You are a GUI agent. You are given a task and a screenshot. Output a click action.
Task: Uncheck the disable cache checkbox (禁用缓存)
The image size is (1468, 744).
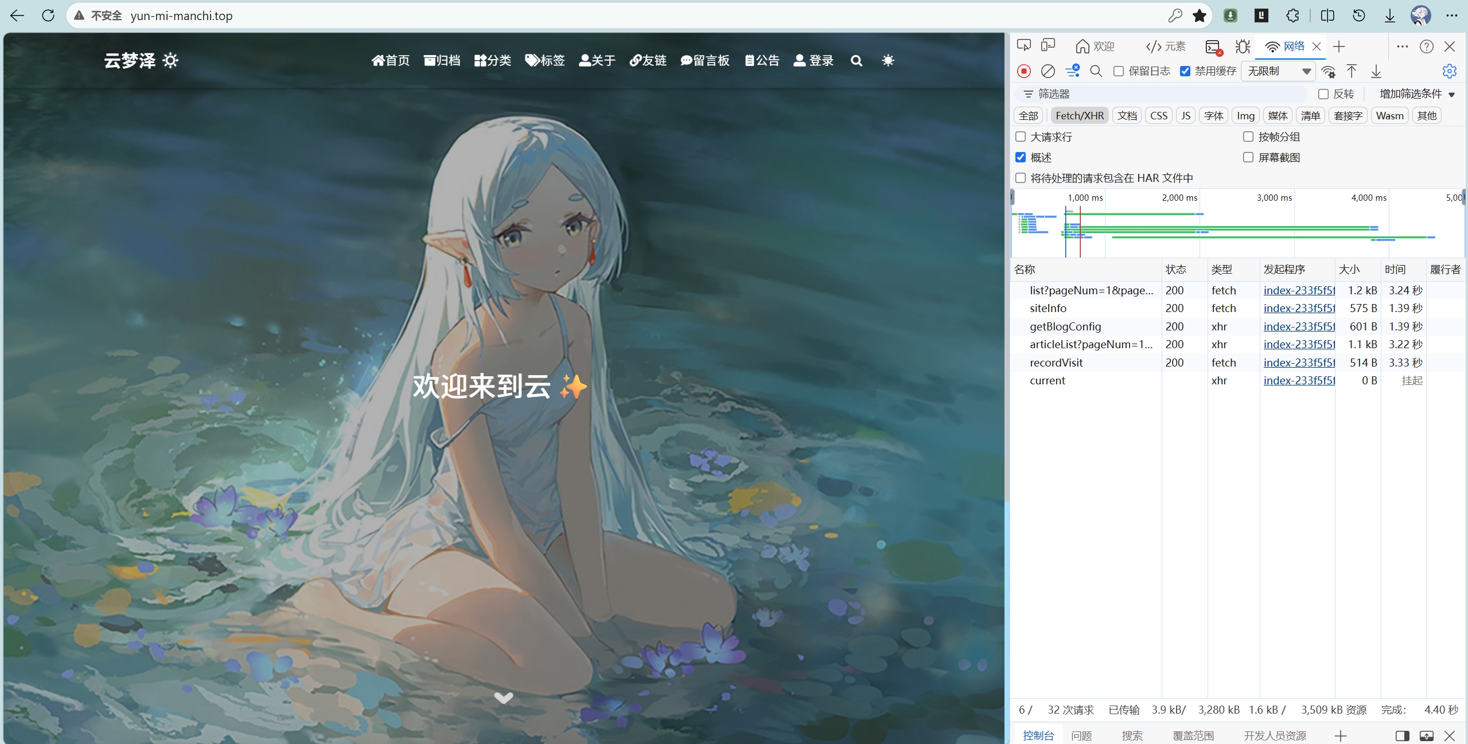click(1185, 71)
